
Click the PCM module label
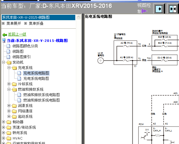coord(141,124)
